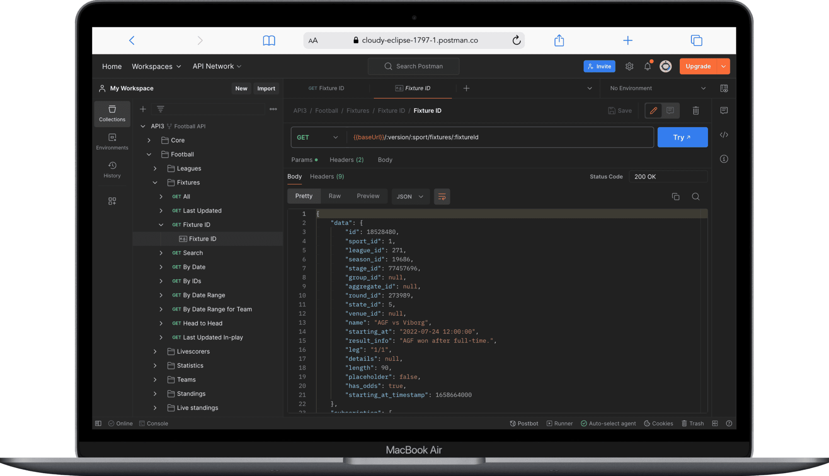This screenshot has width=829, height=476.
Task: Open the JSON format dropdown
Action: (410, 196)
